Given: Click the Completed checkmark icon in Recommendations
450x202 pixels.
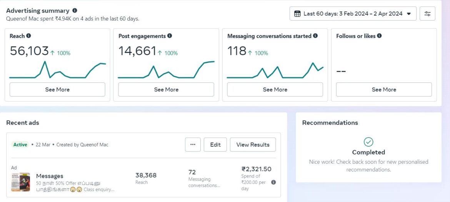Looking at the screenshot, I should 368,142.
